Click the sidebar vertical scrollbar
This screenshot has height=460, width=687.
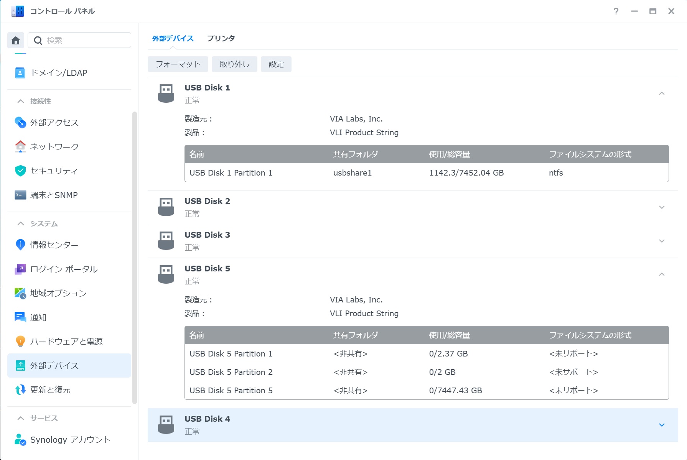pos(135,258)
